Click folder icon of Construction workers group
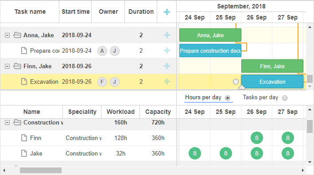 17,122
